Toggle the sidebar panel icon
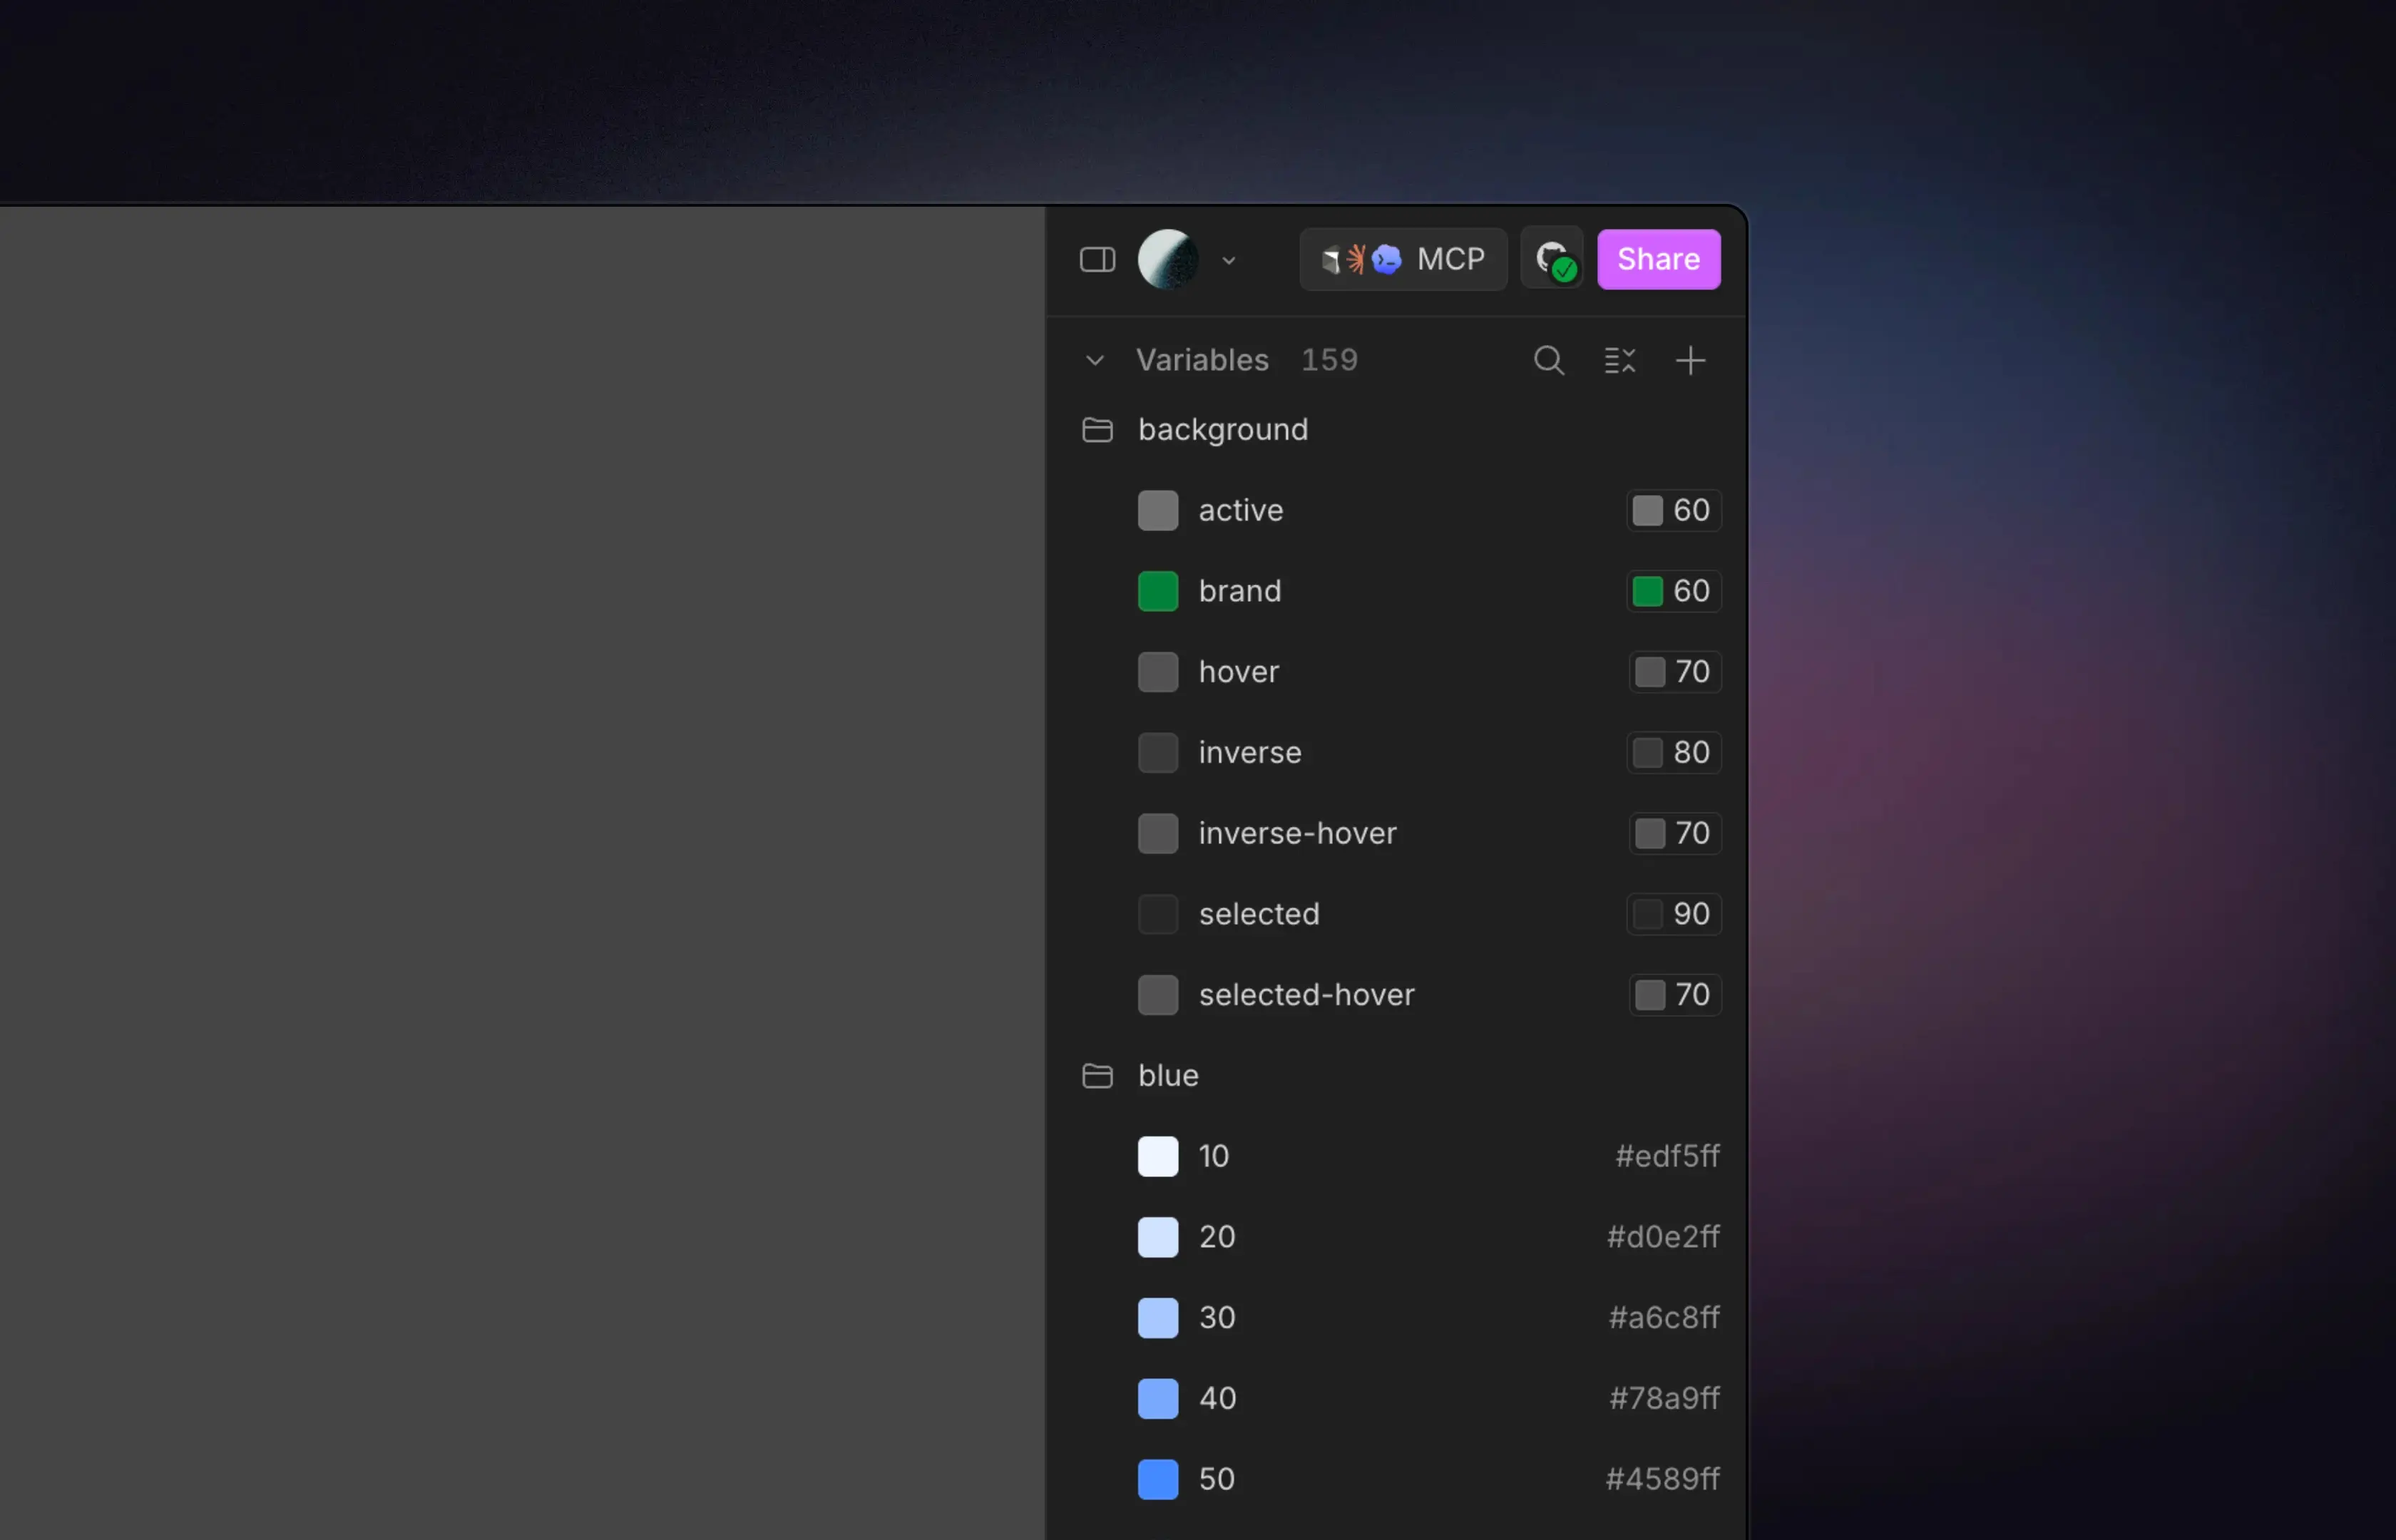The height and width of the screenshot is (1540, 2396). coord(1097,260)
